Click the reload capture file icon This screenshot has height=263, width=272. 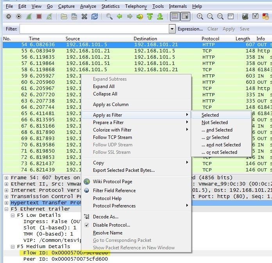click(95, 17)
